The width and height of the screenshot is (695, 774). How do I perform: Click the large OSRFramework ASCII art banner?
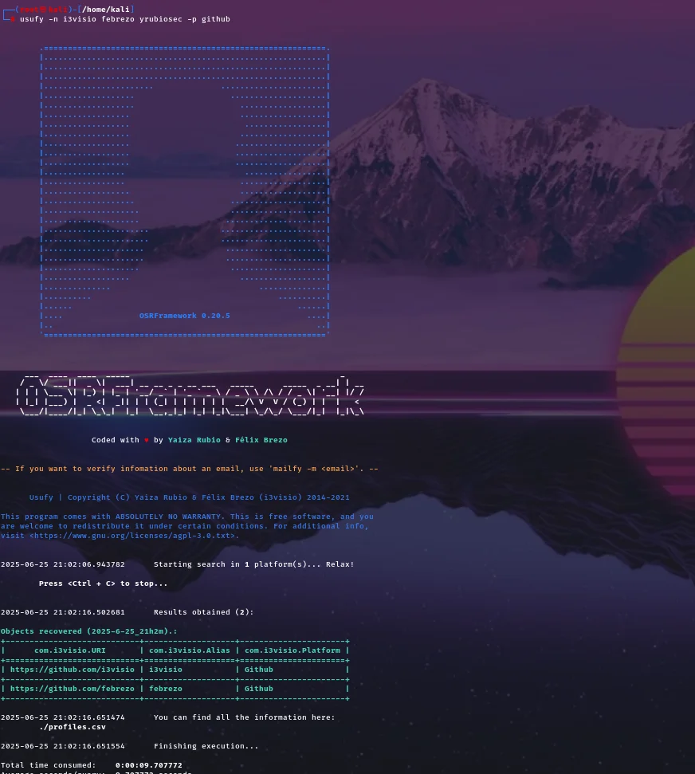tap(190, 395)
